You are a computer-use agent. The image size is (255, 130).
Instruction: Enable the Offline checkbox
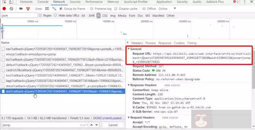(144, 9)
